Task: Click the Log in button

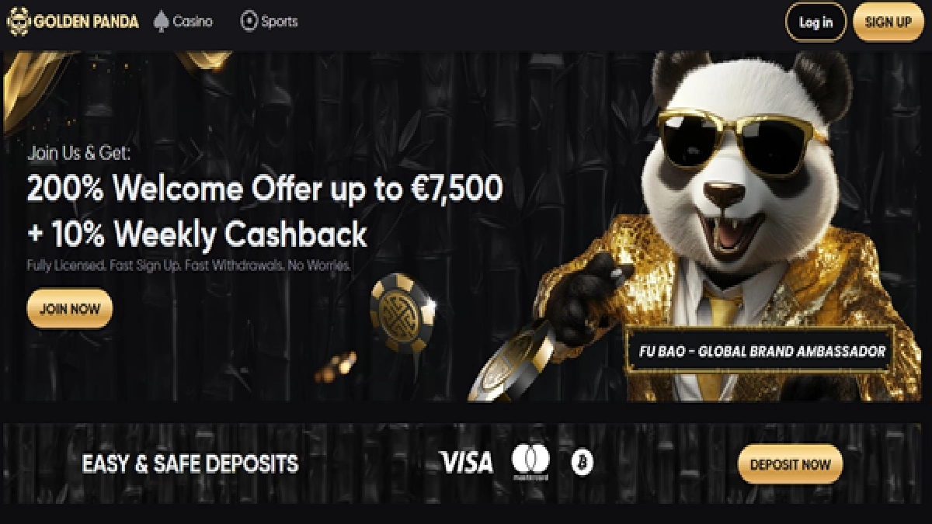Action: pyautogui.click(x=815, y=23)
